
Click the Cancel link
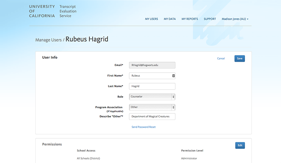coord(221,58)
